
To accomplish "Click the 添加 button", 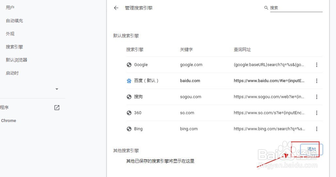I will click(311, 150).
